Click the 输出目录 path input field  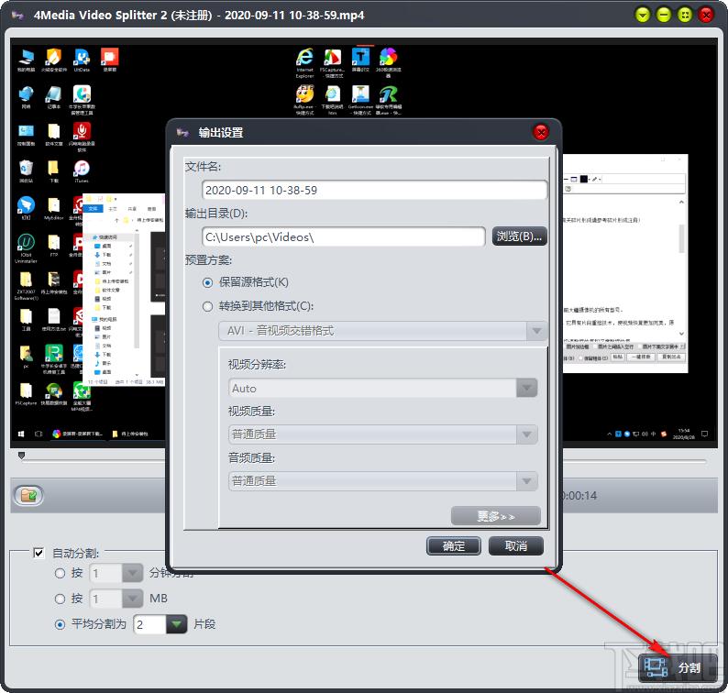pyautogui.click(x=344, y=236)
